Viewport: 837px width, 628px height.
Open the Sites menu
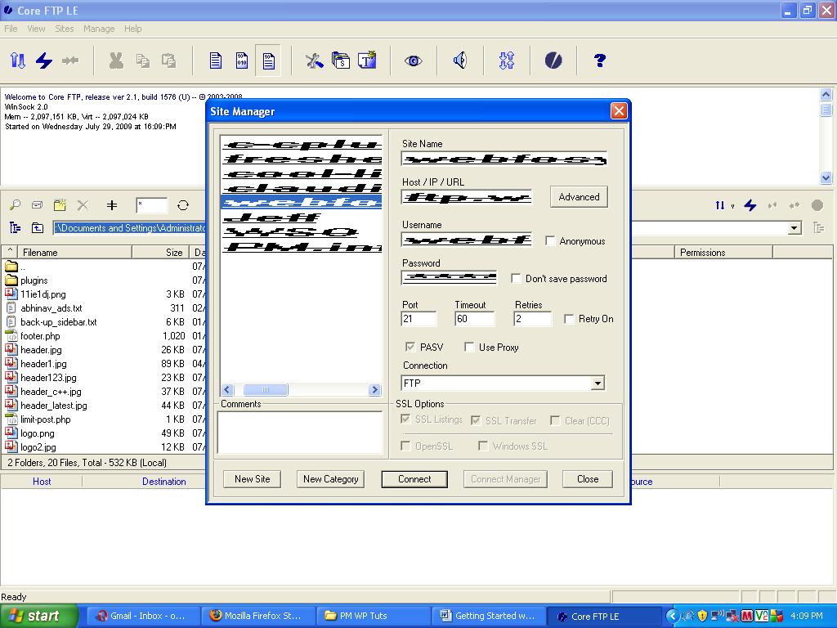click(64, 29)
